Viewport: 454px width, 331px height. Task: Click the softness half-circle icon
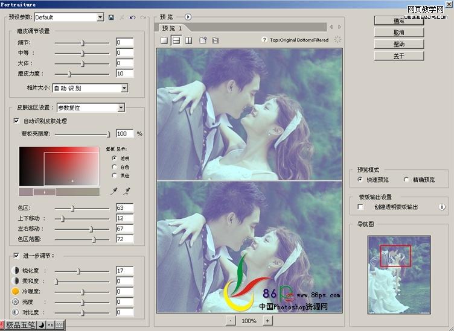[15, 281]
